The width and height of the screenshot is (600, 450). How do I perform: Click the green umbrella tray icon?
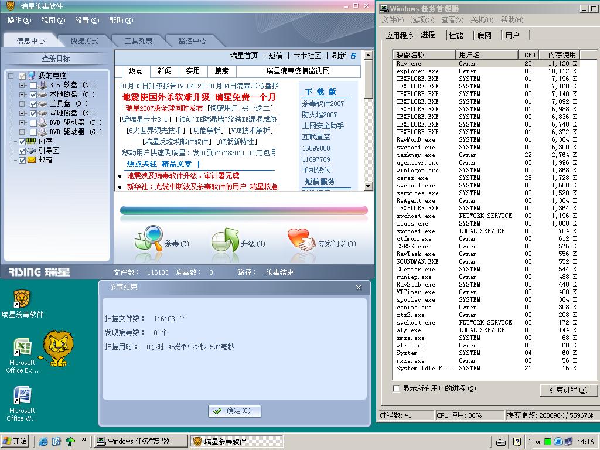click(70, 442)
